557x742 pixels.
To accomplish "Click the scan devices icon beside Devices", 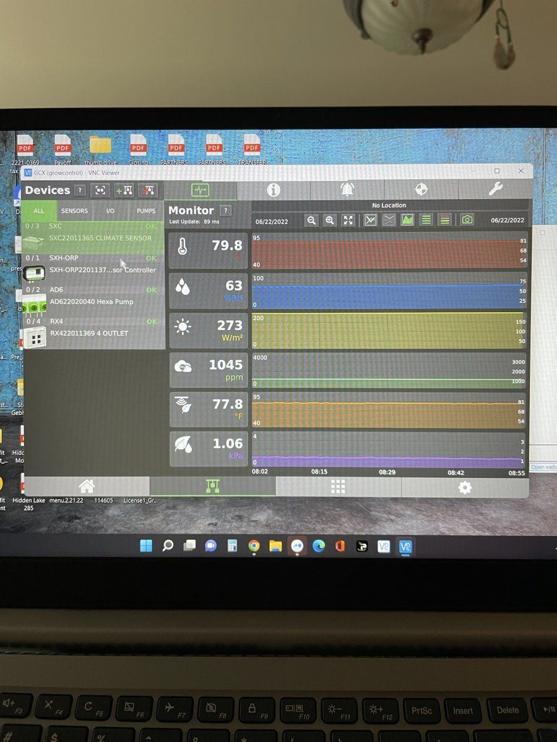I will pos(101,190).
